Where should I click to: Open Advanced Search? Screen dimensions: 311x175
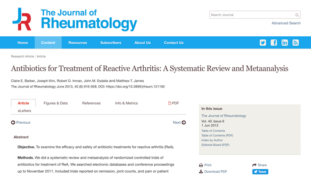(286, 23)
